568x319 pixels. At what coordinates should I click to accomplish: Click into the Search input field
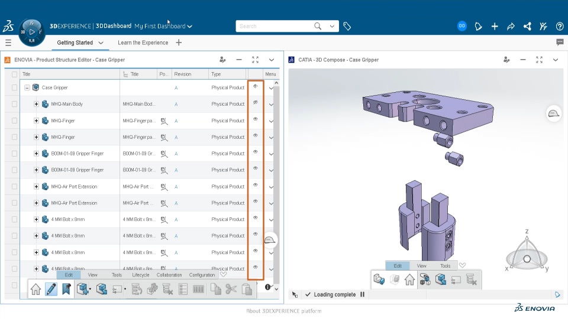(x=275, y=27)
